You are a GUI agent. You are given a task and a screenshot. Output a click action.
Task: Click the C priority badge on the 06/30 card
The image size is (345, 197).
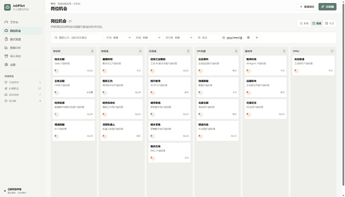tap(56, 114)
